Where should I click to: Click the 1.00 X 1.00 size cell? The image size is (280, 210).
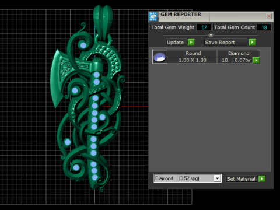[192, 60]
